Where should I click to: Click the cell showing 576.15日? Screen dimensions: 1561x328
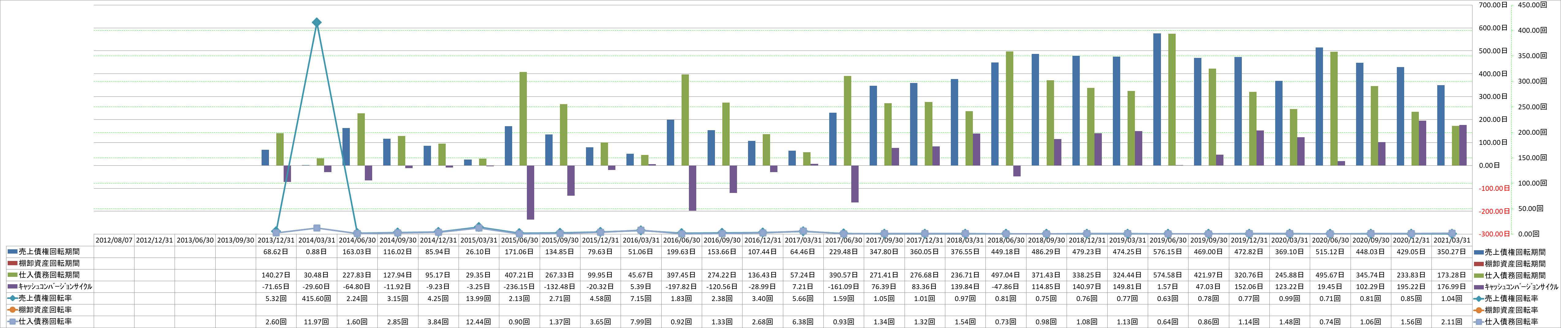click(1168, 252)
